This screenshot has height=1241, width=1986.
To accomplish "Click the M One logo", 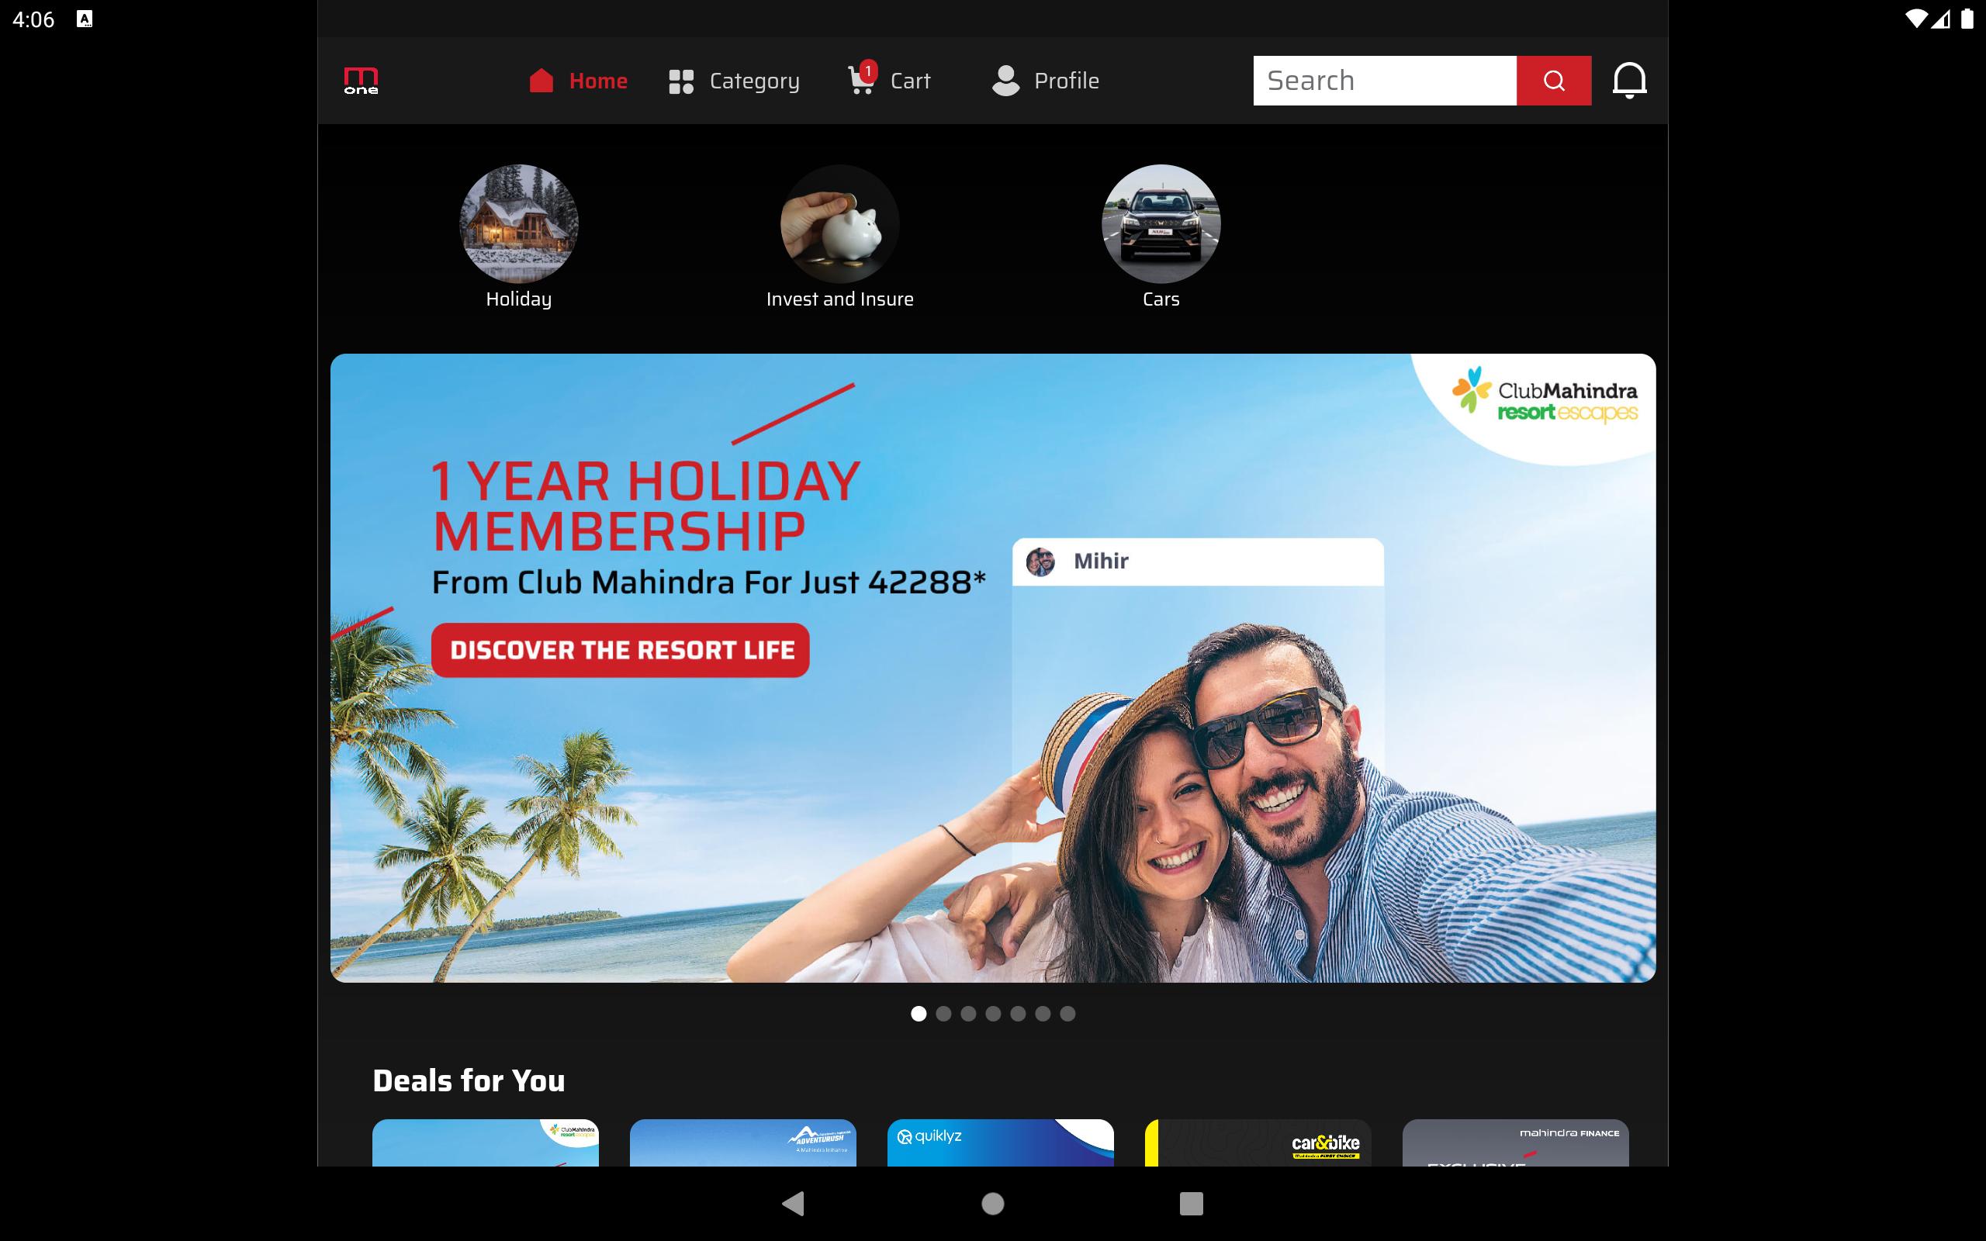I will point(361,81).
